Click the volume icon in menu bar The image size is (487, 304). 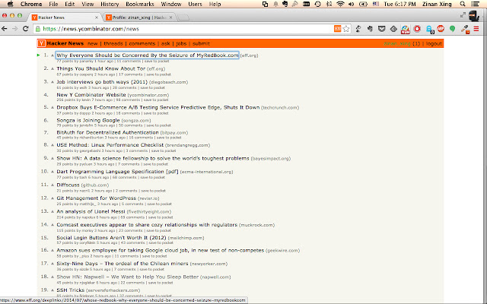coord(352,4)
